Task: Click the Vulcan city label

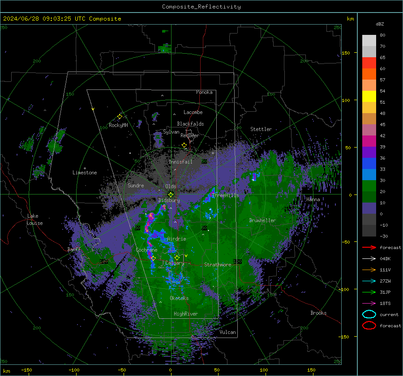Action: [227, 332]
